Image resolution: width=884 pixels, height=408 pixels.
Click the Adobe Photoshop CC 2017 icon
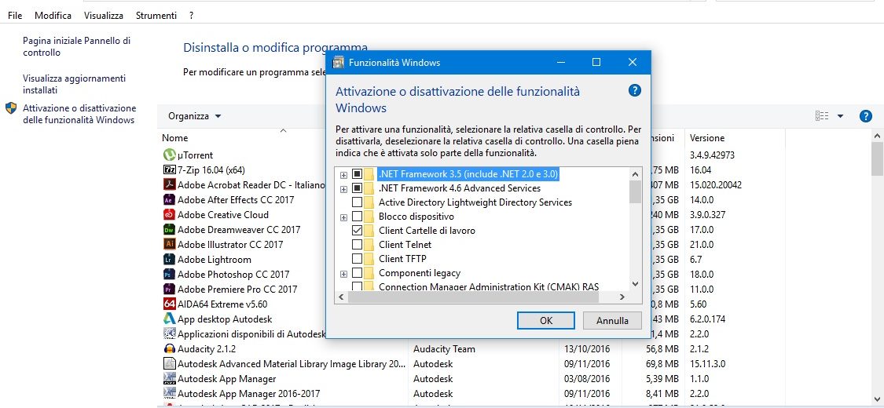pyautogui.click(x=169, y=274)
